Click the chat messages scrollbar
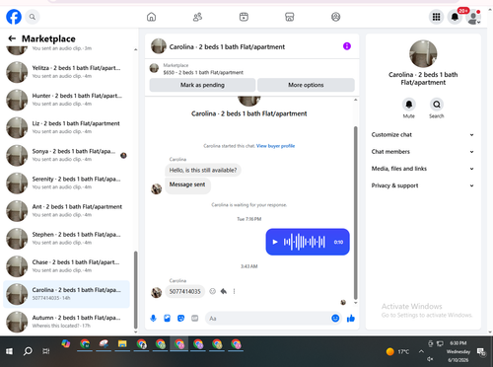Viewport: 493px width, 367px height. click(355, 212)
